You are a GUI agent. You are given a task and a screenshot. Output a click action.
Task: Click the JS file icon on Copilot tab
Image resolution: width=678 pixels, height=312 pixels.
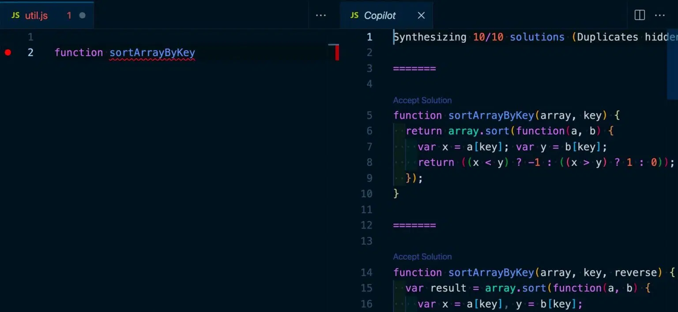click(x=354, y=15)
